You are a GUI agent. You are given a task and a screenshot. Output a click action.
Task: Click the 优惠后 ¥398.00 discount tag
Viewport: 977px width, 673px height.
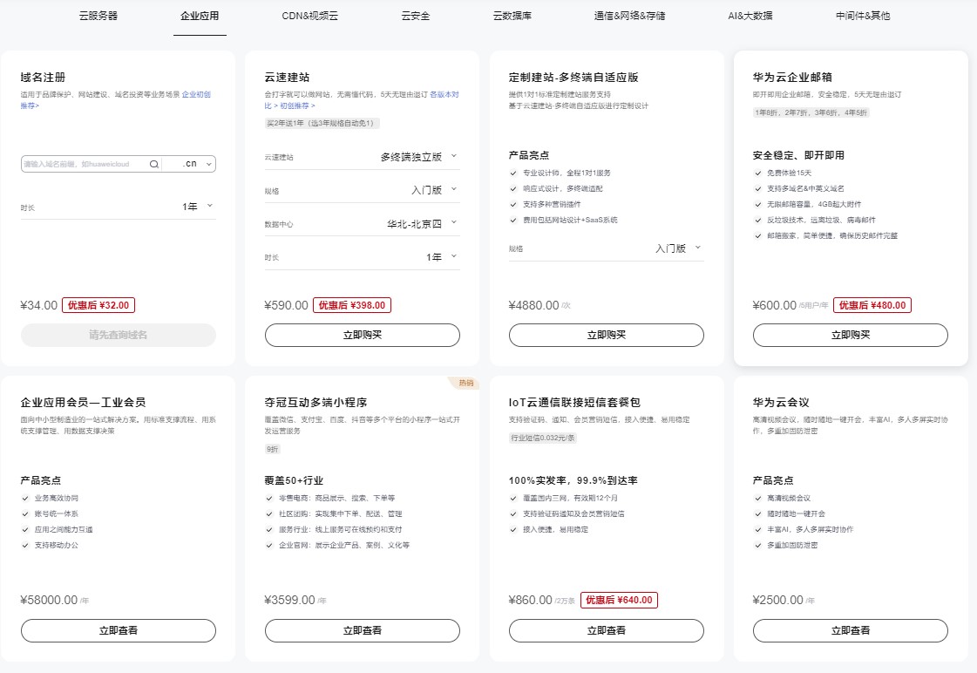(x=352, y=305)
